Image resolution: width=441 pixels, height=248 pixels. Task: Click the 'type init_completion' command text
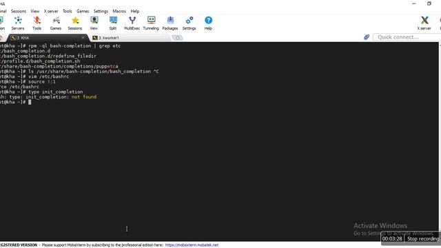point(55,92)
